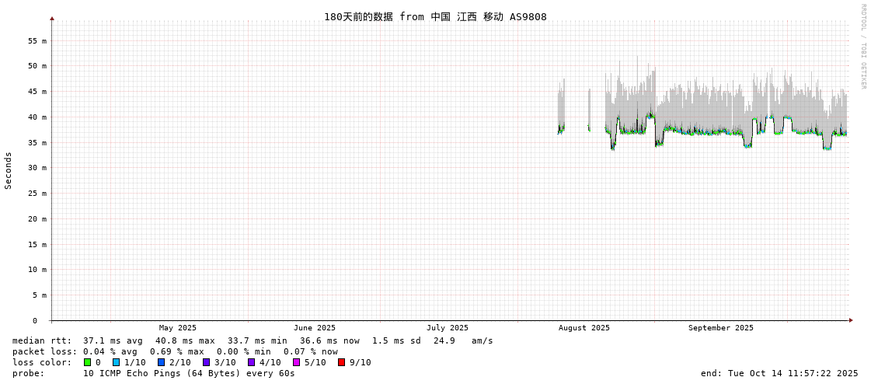Click the 55 m y-axis tick label

click(x=38, y=40)
